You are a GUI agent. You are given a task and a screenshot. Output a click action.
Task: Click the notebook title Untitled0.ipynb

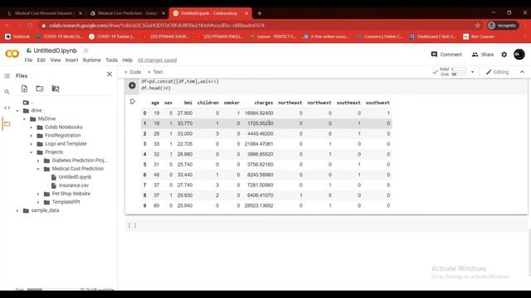56,50
